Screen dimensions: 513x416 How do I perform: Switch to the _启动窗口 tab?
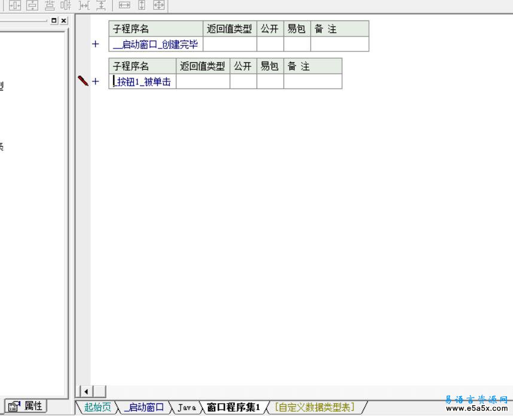[144, 407]
